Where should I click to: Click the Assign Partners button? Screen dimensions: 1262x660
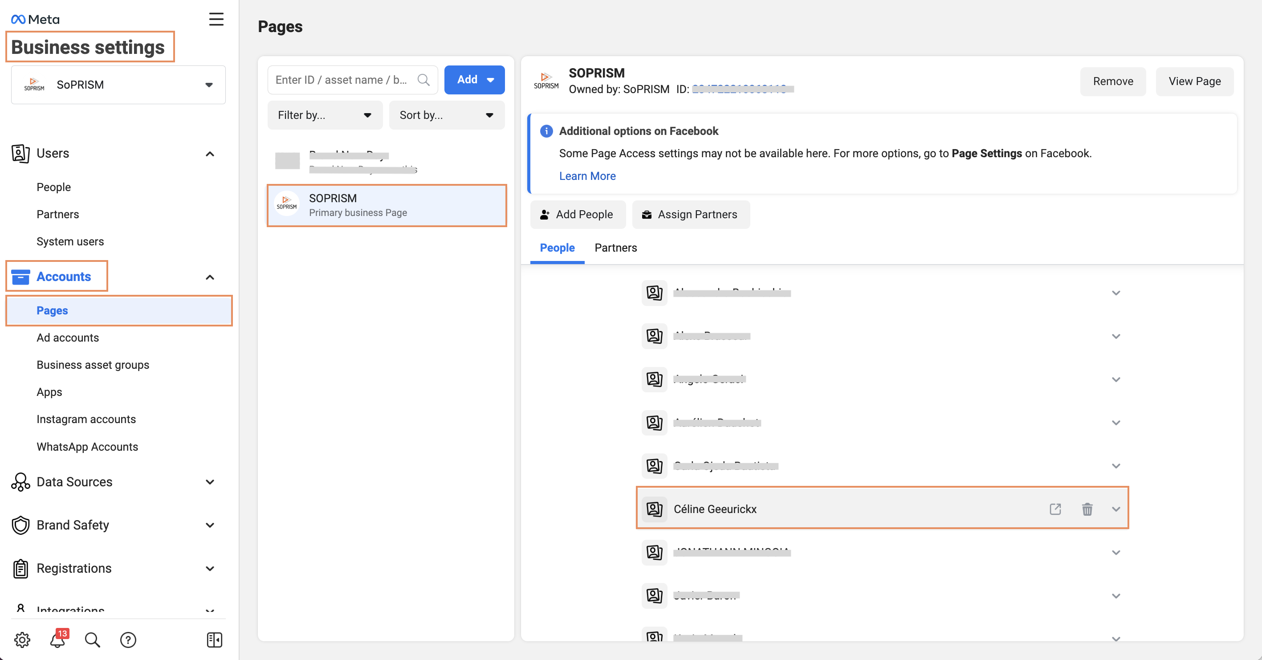point(691,214)
